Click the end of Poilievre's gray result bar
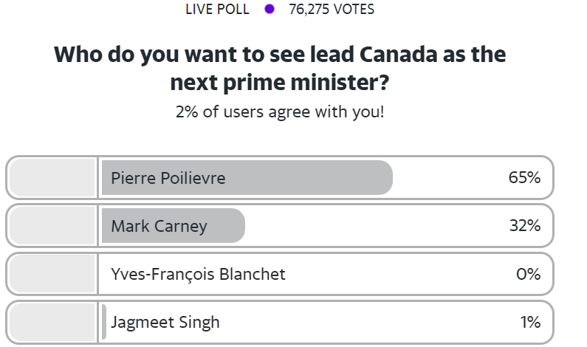This screenshot has height=347, width=587. pyautogui.click(x=385, y=177)
